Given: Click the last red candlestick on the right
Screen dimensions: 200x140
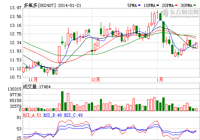Looking at the screenshot, I should click(x=196, y=46).
